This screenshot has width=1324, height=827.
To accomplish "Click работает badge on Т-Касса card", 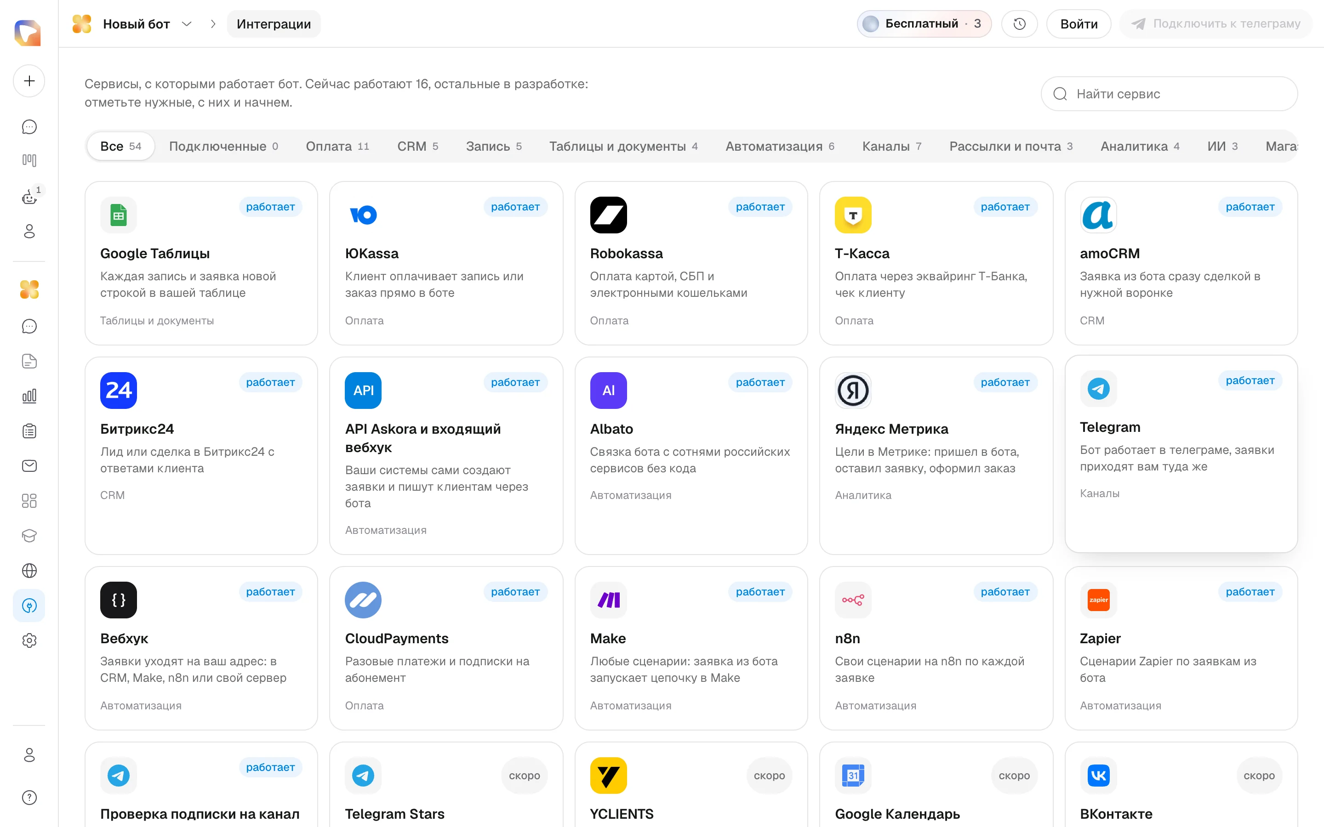I will pyautogui.click(x=1005, y=207).
